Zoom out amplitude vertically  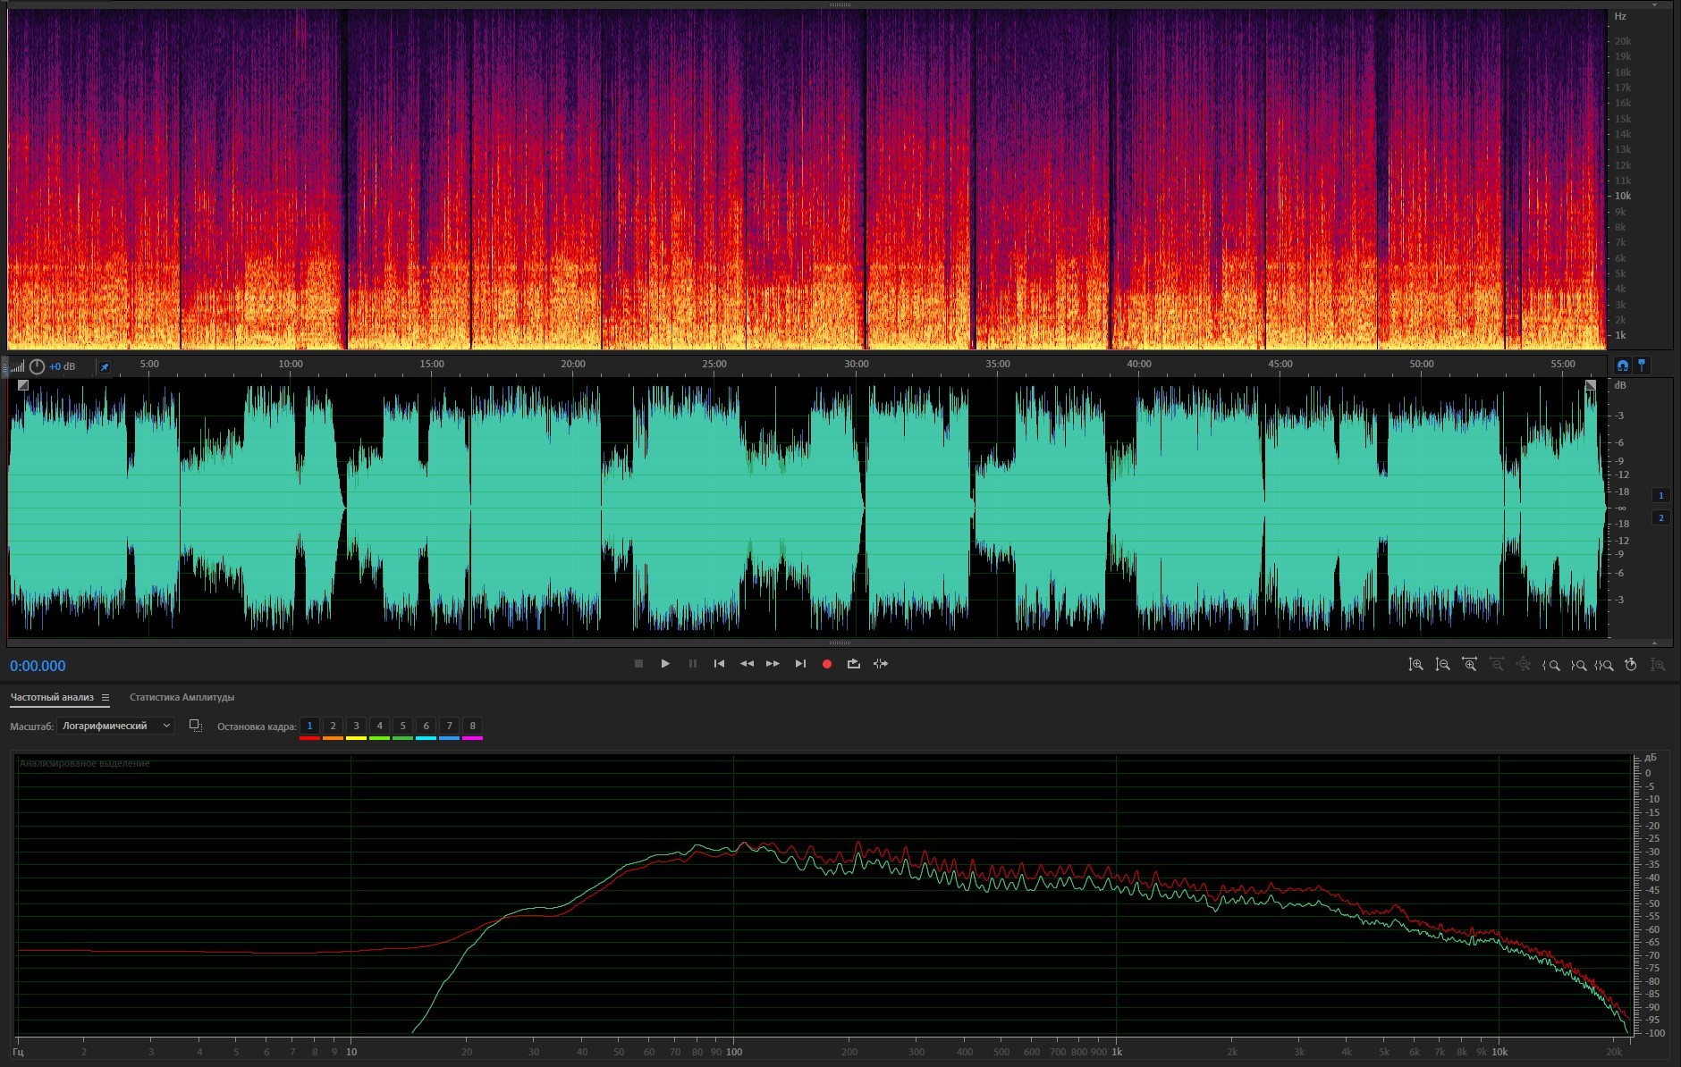[x=1442, y=665]
